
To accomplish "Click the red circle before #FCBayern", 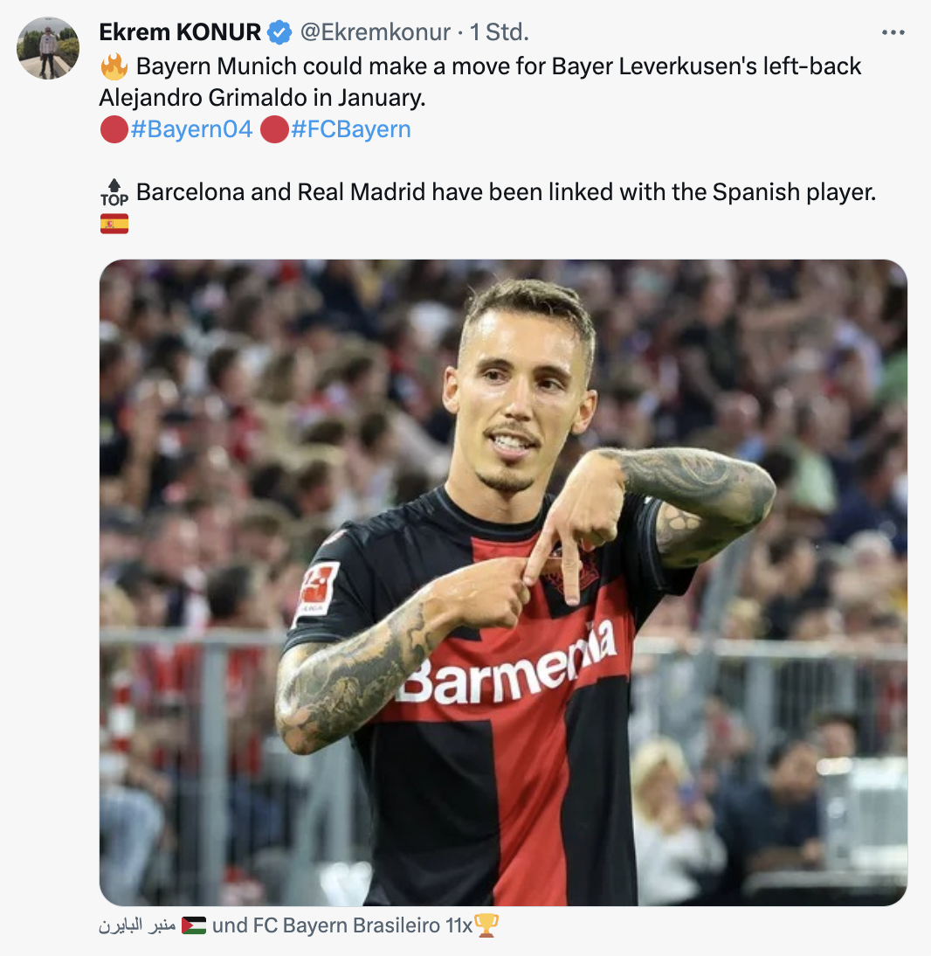I will pyautogui.click(x=274, y=129).
